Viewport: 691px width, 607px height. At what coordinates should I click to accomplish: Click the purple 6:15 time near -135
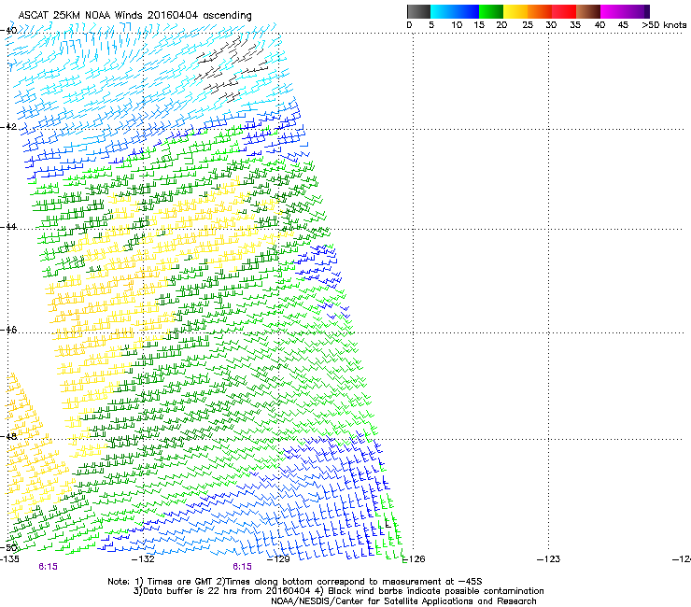[x=48, y=567]
